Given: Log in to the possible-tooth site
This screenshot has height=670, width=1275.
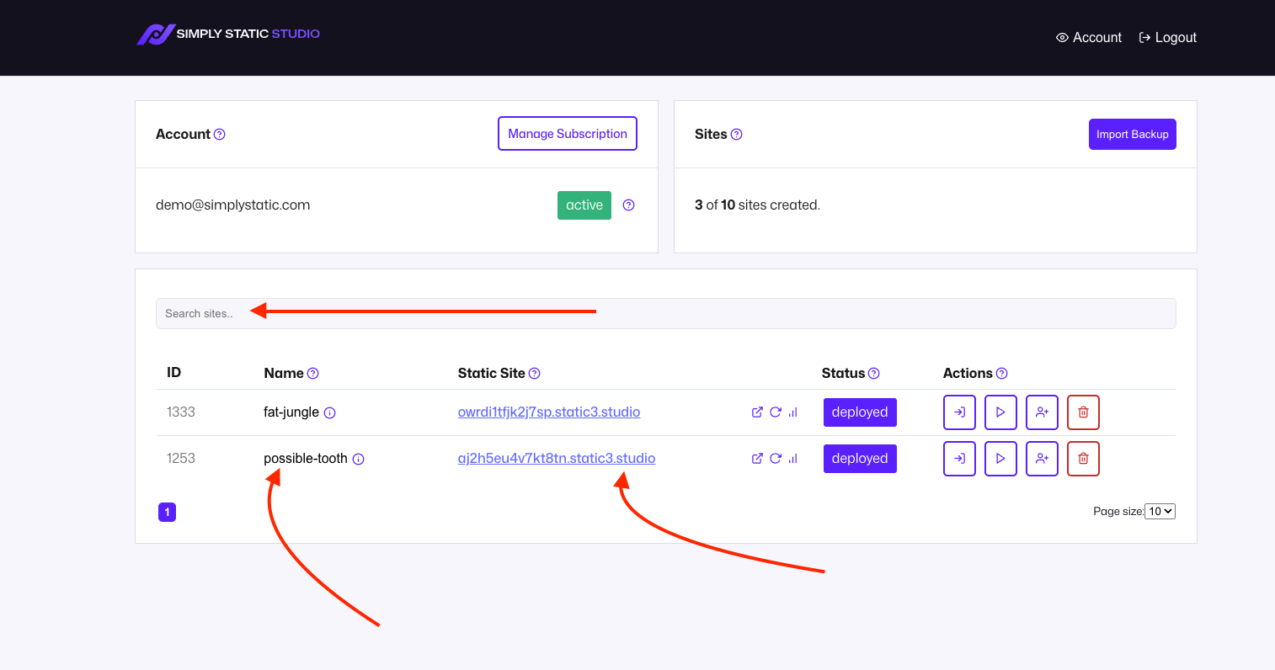Looking at the screenshot, I should point(960,459).
